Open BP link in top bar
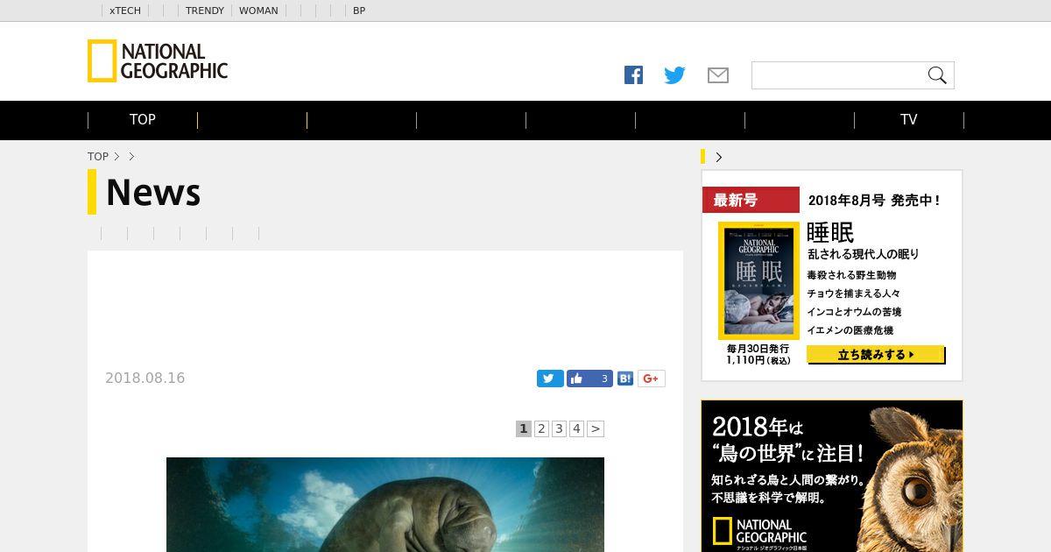Image resolution: width=1051 pixels, height=552 pixels. click(359, 11)
